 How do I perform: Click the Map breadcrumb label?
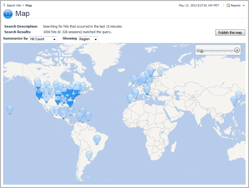(28, 6)
